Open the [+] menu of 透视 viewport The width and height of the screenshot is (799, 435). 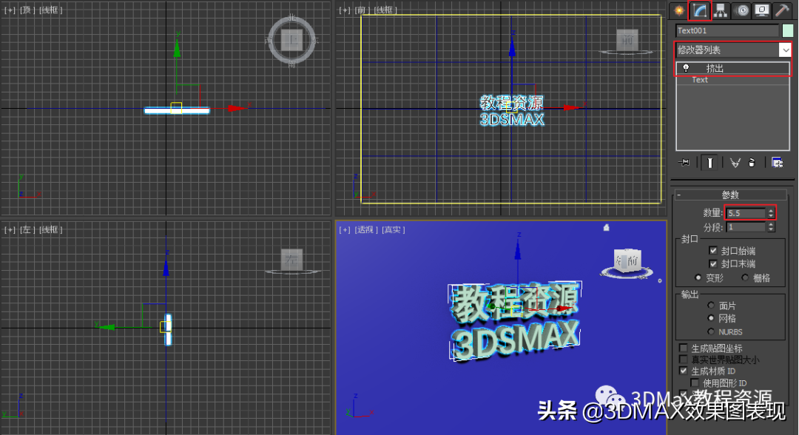click(x=345, y=230)
